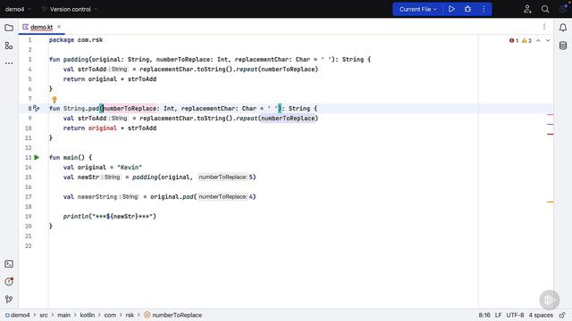Run main from gutter arrow on line 13
The height and width of the screenshot is (321, 572).
(37, 157)
